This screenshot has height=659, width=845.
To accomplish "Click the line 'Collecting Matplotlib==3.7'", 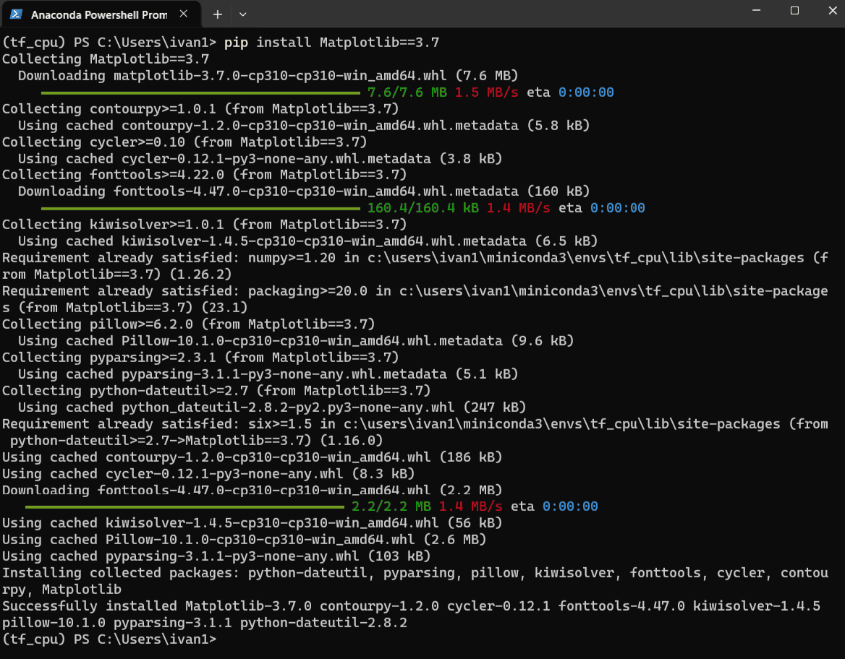I will pos(106,59).
